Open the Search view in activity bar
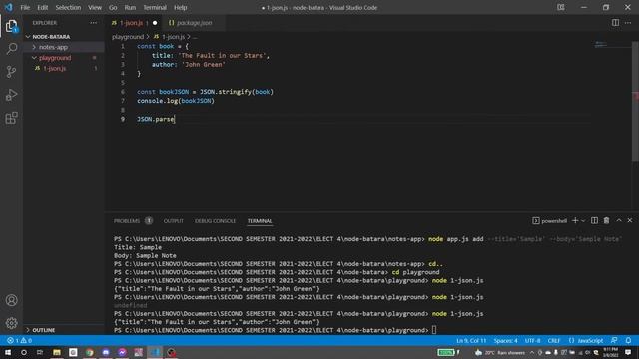This screenshot has width=639, height=359. point(11,49)
